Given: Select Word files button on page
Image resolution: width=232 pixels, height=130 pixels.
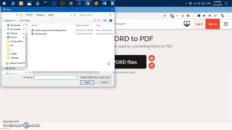Looking at the screenshot, I should coord(130,62).
